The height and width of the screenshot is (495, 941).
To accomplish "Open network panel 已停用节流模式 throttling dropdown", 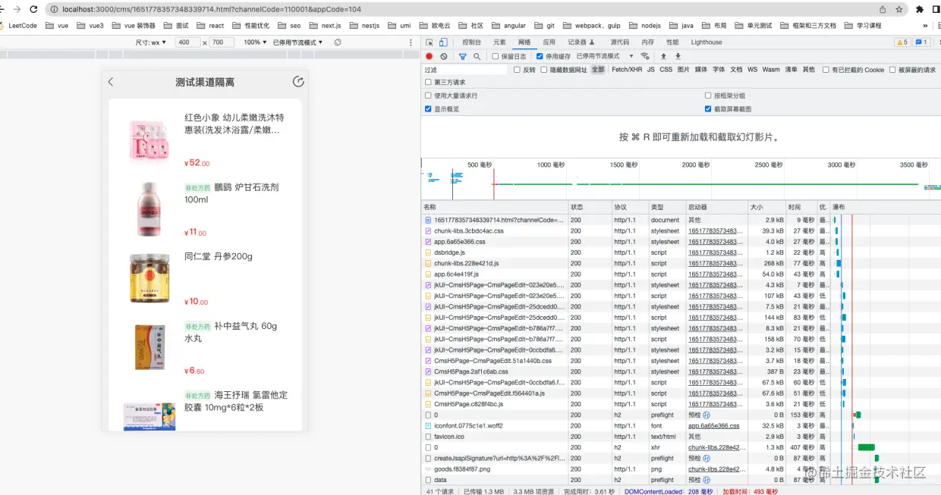I will pyautogui.click(x=605, y=56).
